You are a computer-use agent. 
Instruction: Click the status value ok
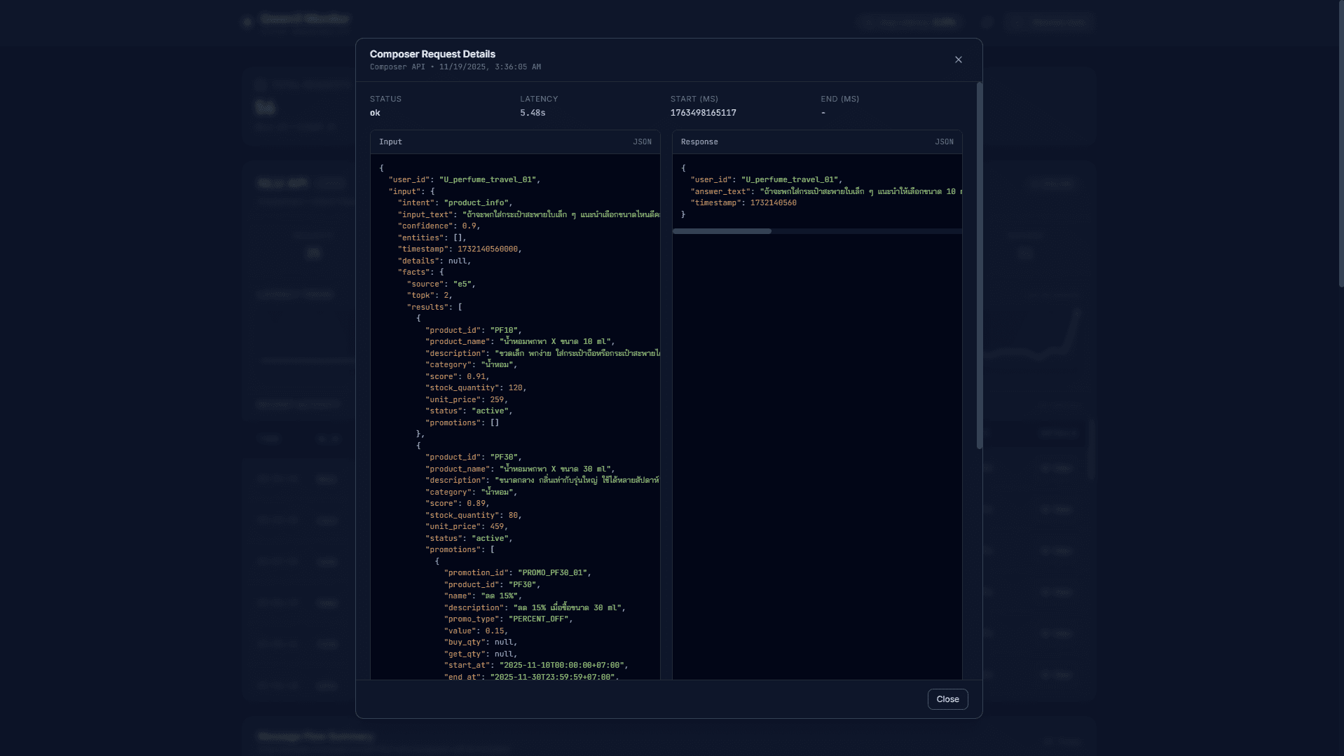pyautogui.click(x=375, y=113)
